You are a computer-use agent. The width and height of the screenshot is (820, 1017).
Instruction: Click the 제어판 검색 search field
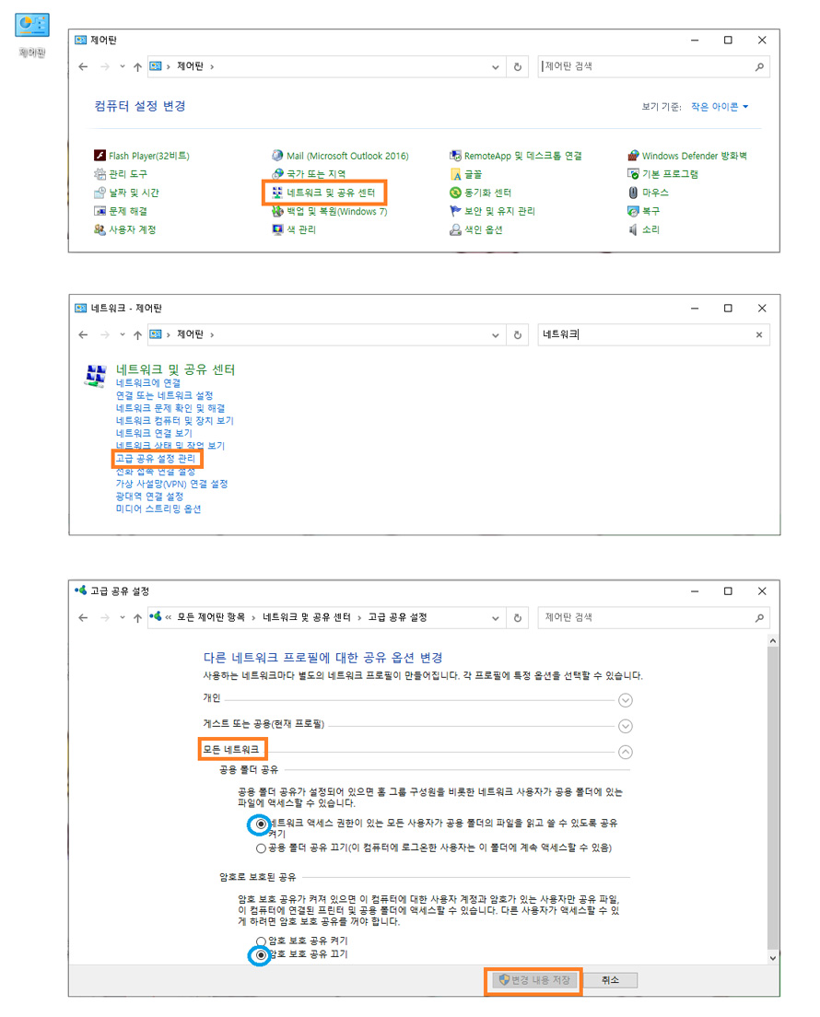click(x=645, y=66)
